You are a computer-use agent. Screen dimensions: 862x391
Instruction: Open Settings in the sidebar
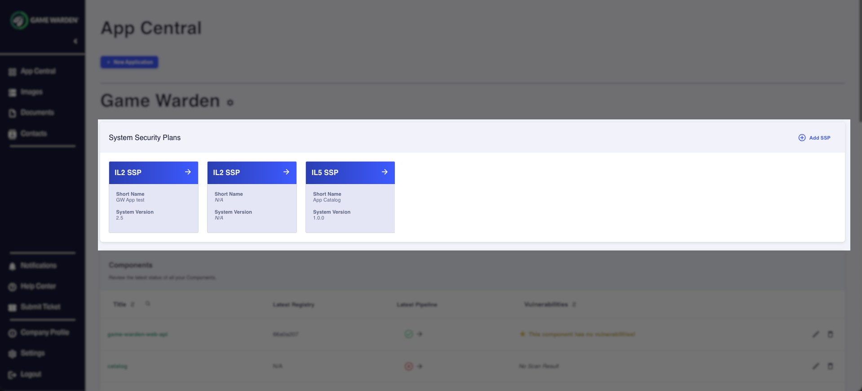pyautogui.click(x=27, y=353)
